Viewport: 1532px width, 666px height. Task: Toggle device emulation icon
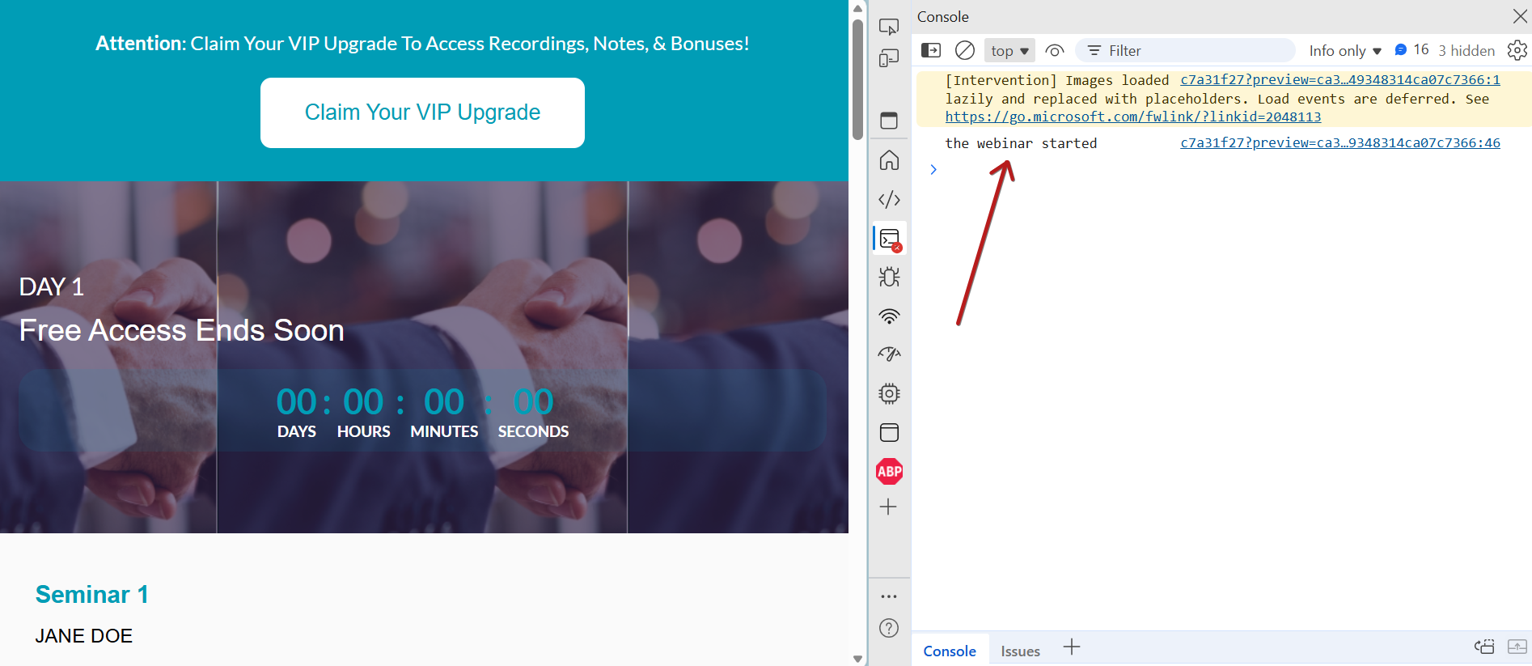[x=889, y=59]
